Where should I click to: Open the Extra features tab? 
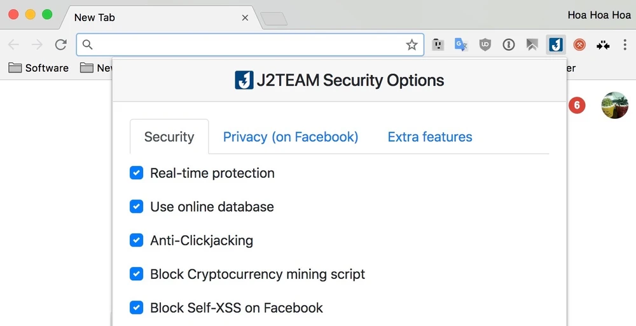click(430, 137)
